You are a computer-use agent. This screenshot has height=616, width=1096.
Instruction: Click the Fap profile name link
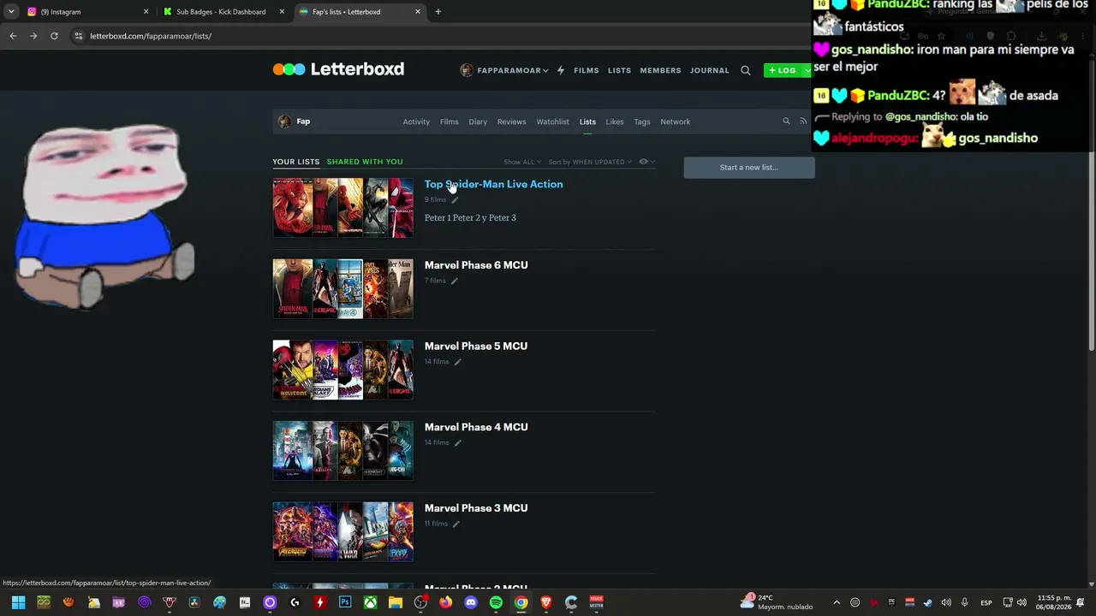click(x=303, y=121)
